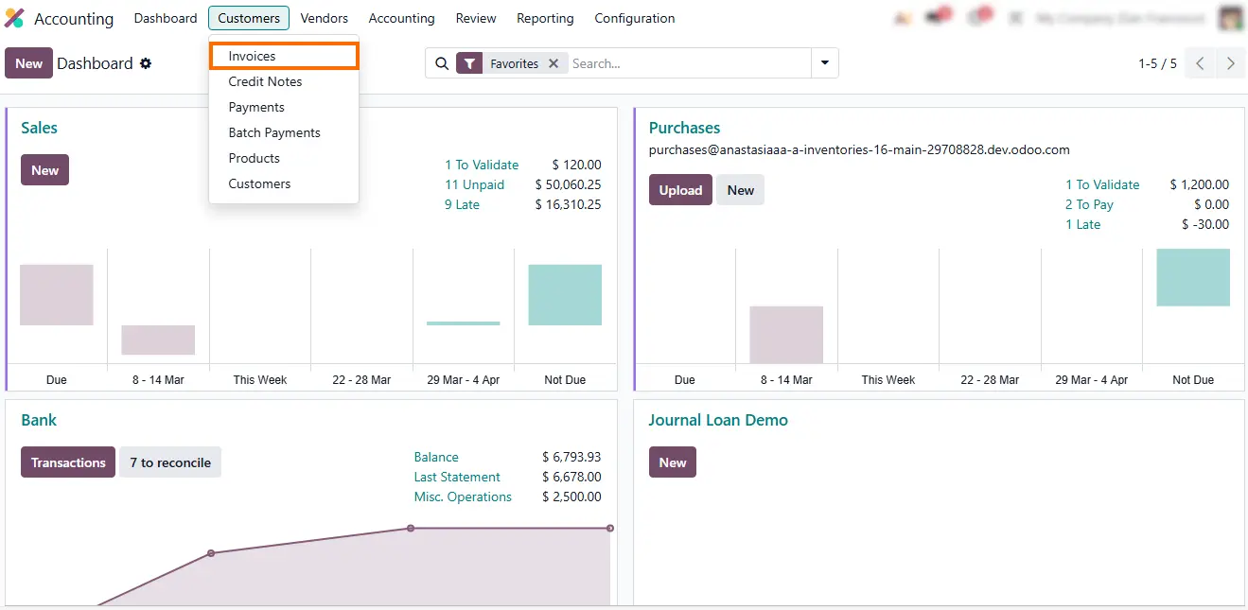Click the search magnifier icon
Image resolution: width=1248 pixels, height=610 pixels.
coord(441,63)
